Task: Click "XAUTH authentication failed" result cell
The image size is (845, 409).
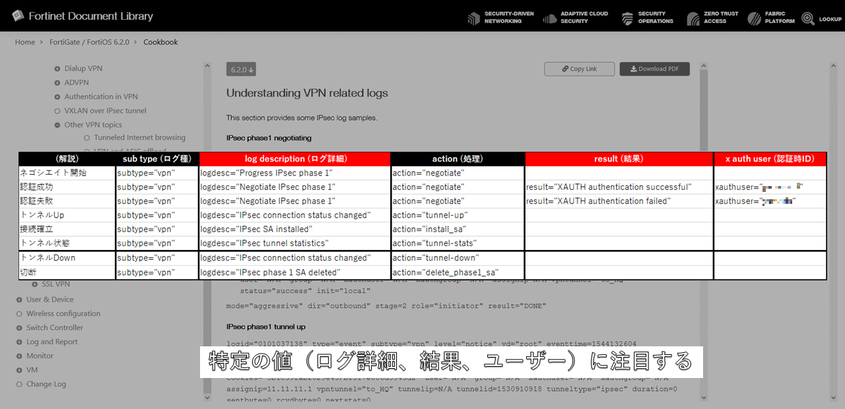Action: [x=619, y=201]
